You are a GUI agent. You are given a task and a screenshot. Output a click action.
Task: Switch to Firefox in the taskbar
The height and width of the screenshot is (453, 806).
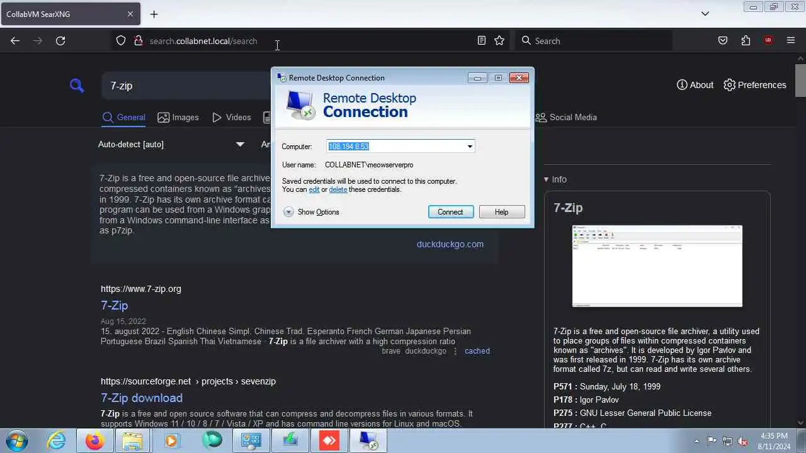click(94, 441)
